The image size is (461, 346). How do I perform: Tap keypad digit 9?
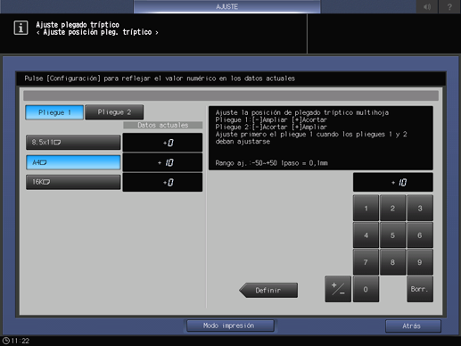(x=420, y=262)
